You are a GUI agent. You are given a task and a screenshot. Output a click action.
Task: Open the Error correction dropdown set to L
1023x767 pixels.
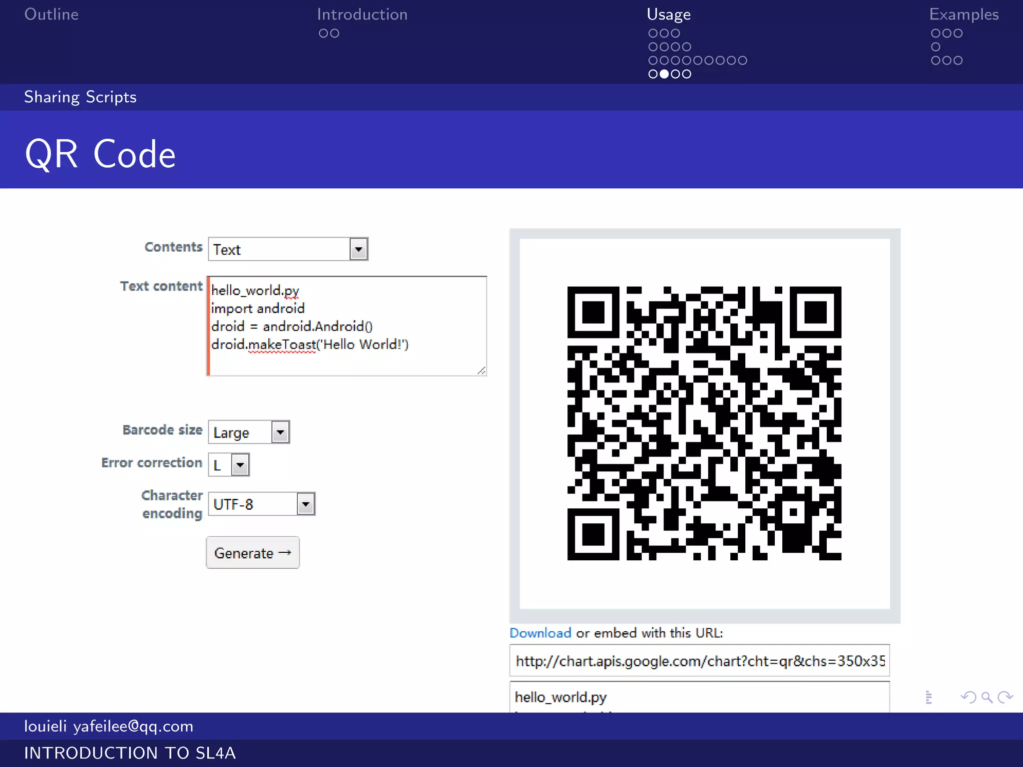click(229, 465)
